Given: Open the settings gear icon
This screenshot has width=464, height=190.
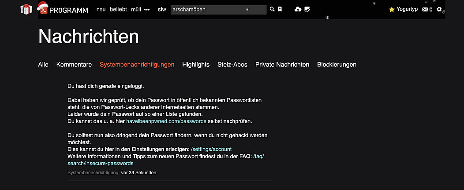Looking at the screenshot, I should [x=439, y=9].
